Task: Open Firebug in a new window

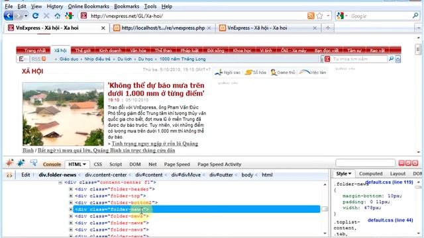Action: [408, 163]
